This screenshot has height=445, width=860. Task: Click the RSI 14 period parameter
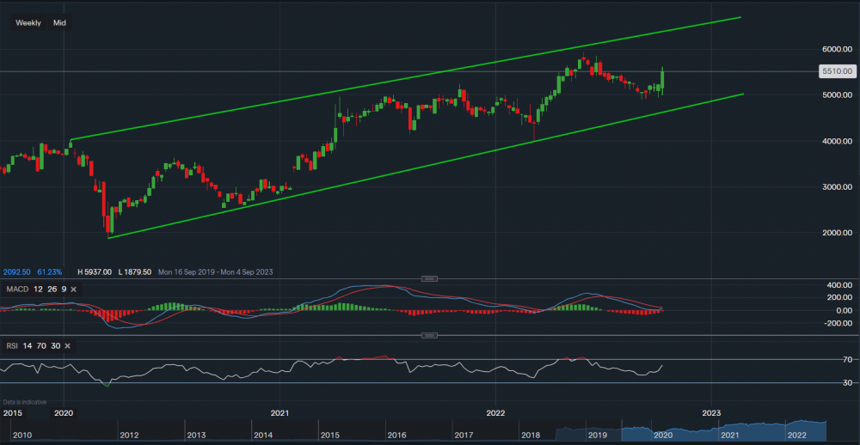pos(28,345)
